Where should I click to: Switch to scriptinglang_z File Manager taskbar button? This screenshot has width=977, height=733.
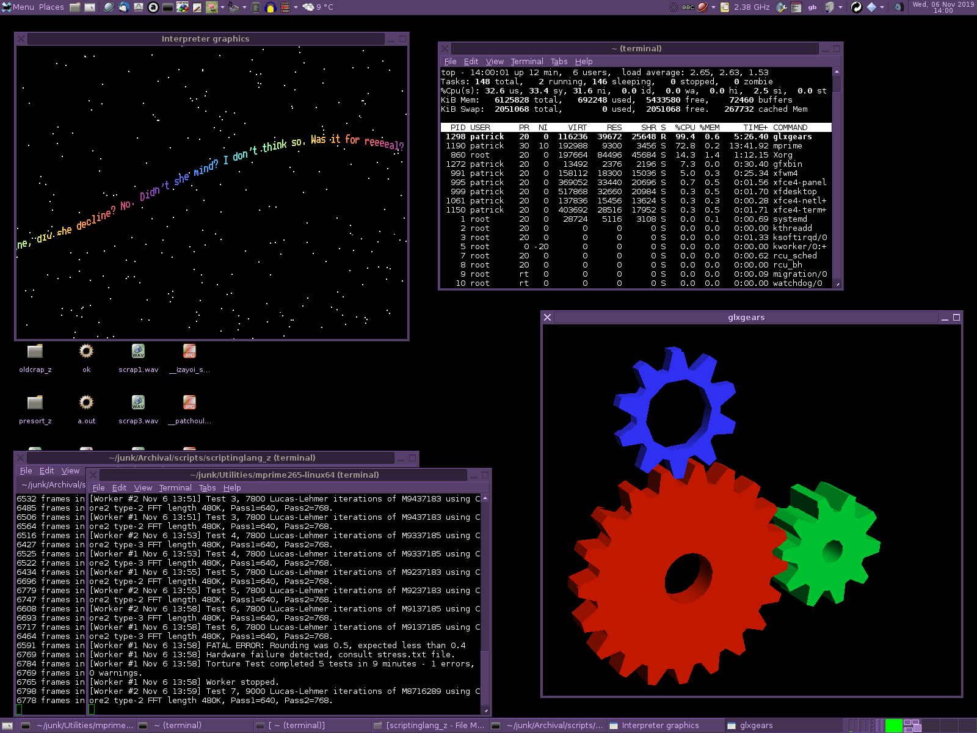pos(430,726)
